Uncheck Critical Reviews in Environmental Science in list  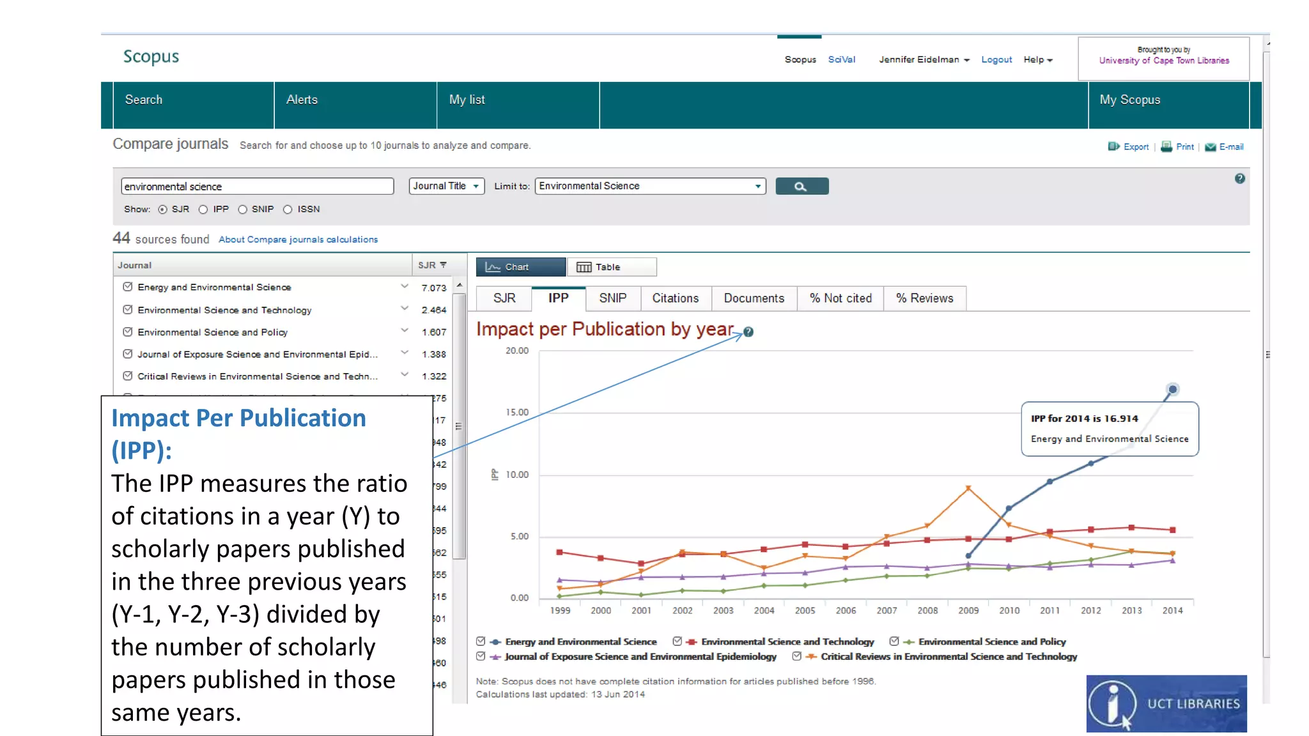click(x=128, y=376)
